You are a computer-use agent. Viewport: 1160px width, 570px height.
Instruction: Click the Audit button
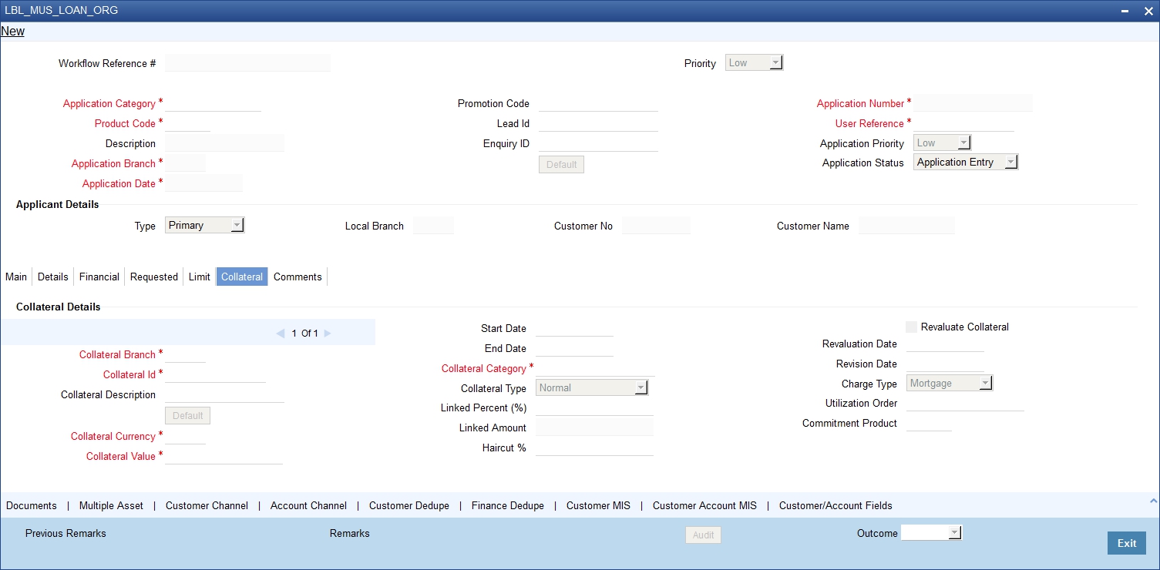pyautogui.click(x=704, y=535)
